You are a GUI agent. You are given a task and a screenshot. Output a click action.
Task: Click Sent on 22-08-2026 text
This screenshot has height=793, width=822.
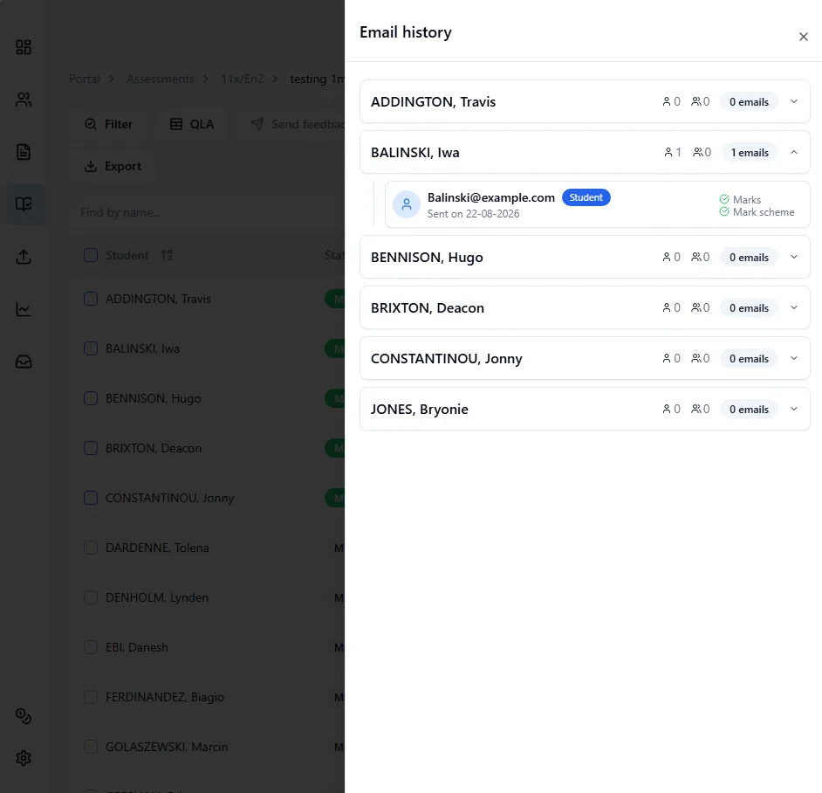(x=473, y=214)
